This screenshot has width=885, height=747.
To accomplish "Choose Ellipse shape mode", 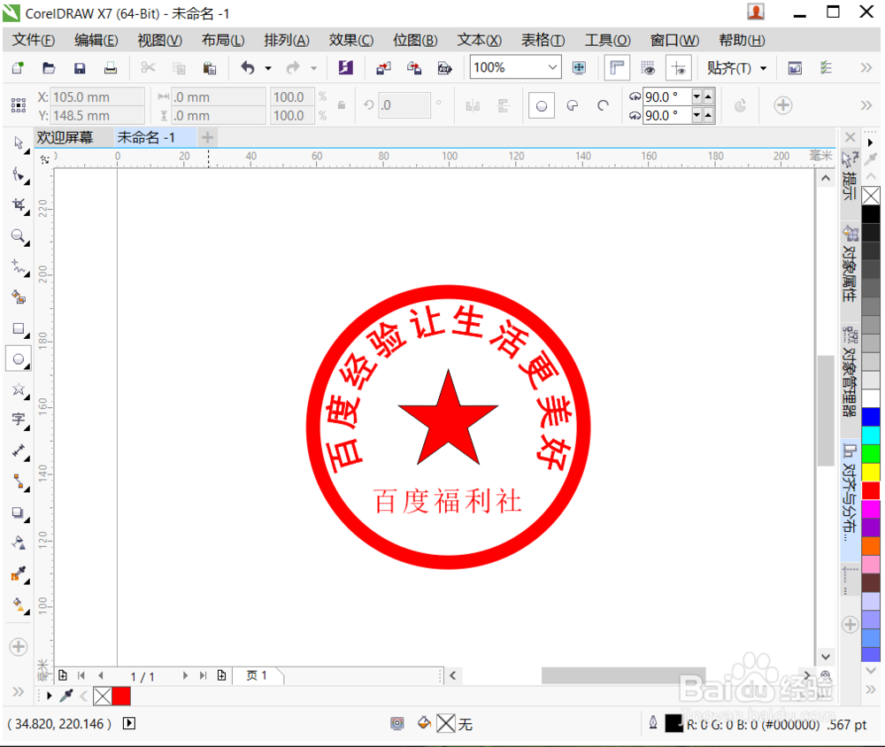I will point(542,105).
